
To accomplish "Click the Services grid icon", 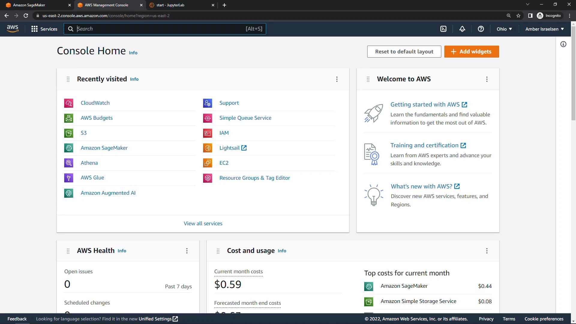I will [x=34, y=29].
